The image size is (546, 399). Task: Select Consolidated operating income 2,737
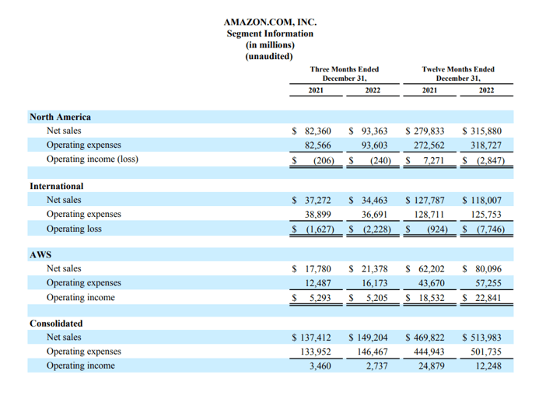(x=376, y=366)
